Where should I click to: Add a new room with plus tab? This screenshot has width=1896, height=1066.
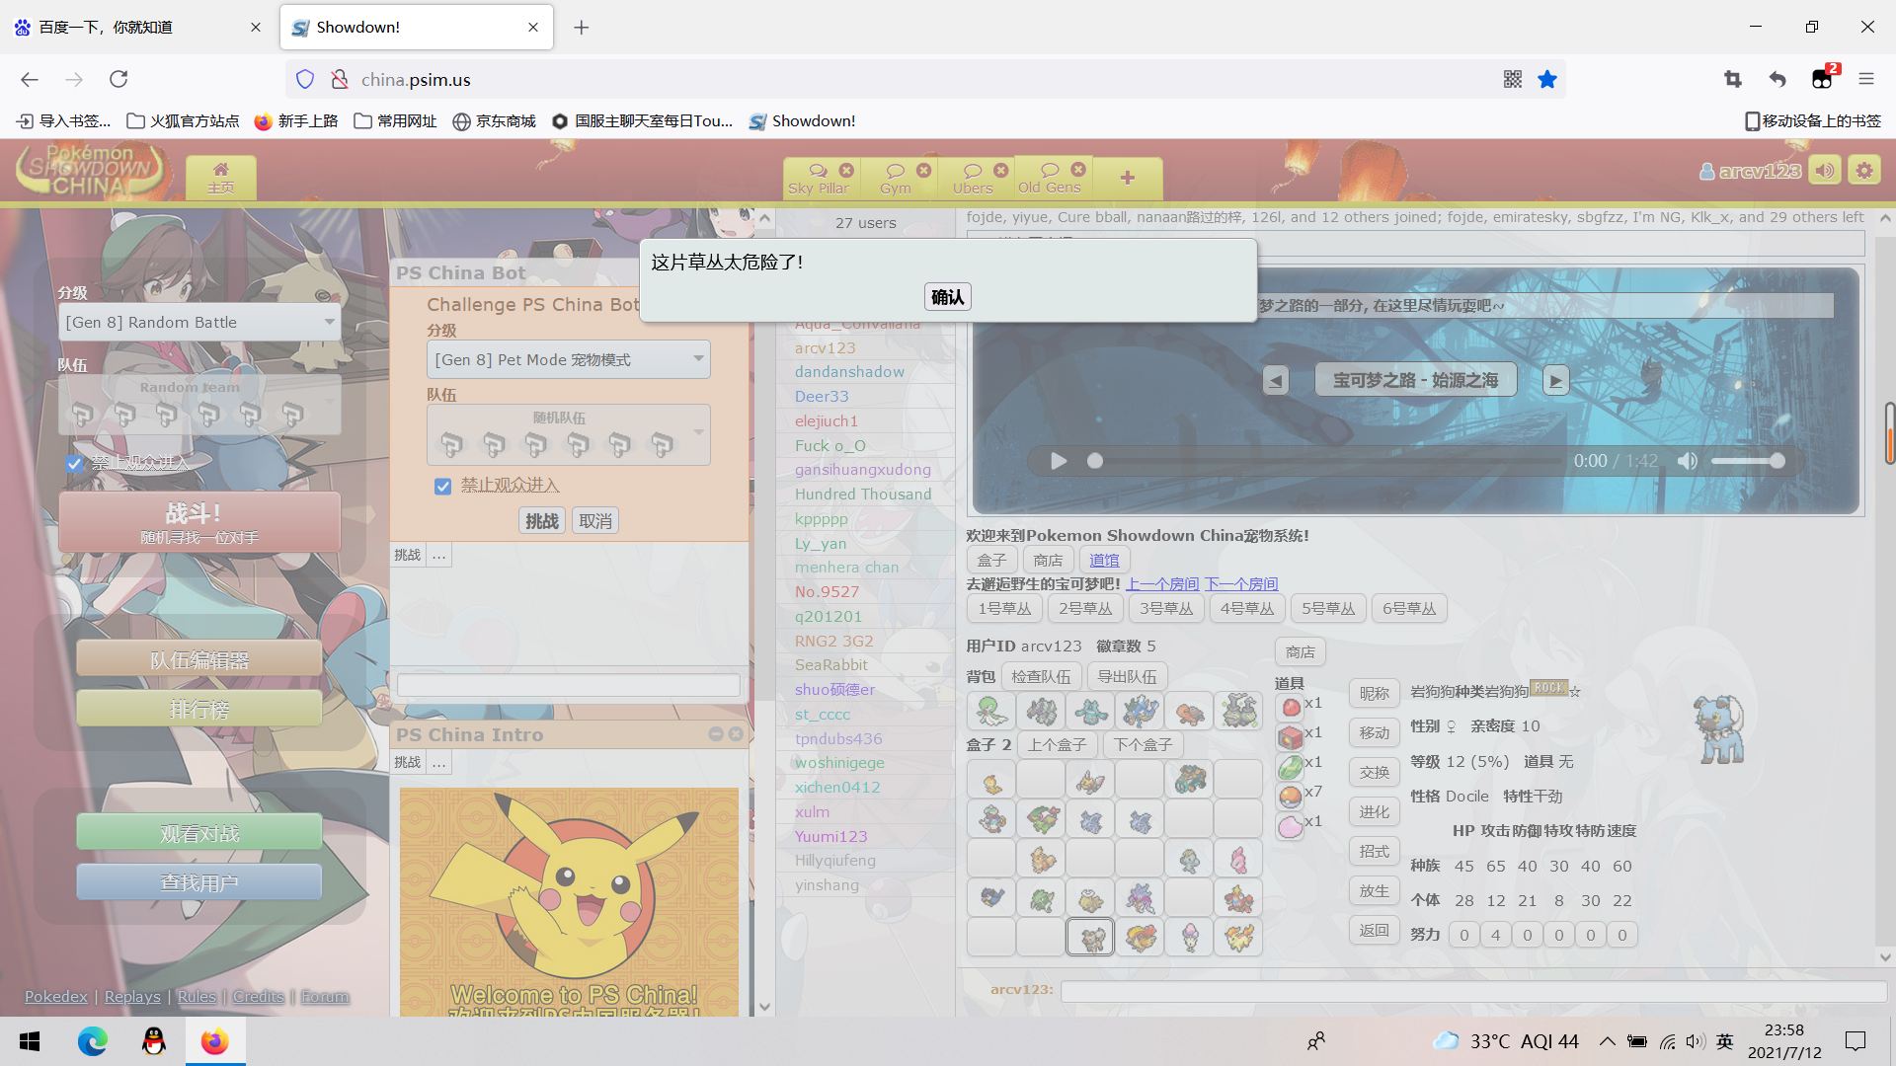pos(1128,179)
